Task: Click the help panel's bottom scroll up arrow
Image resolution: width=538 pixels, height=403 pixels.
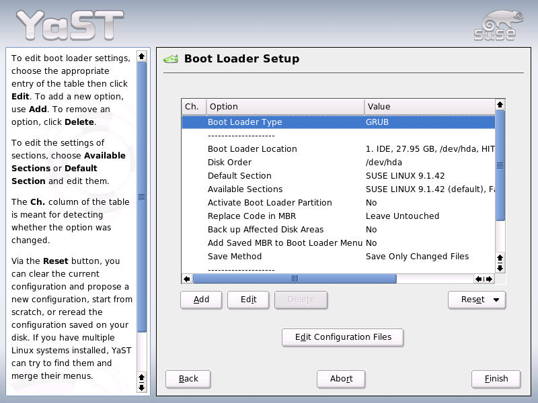Action: (x=141, y=377)
